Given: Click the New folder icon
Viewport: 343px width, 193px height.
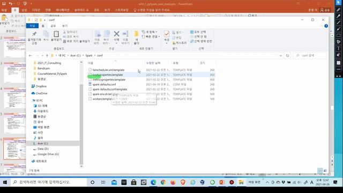Looking at the screenshot, I should coord(136,34).
